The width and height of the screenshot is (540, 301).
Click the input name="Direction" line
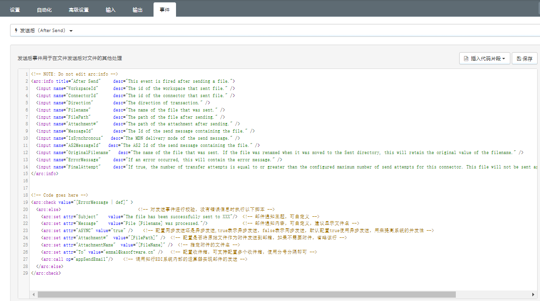coord(123,102)
